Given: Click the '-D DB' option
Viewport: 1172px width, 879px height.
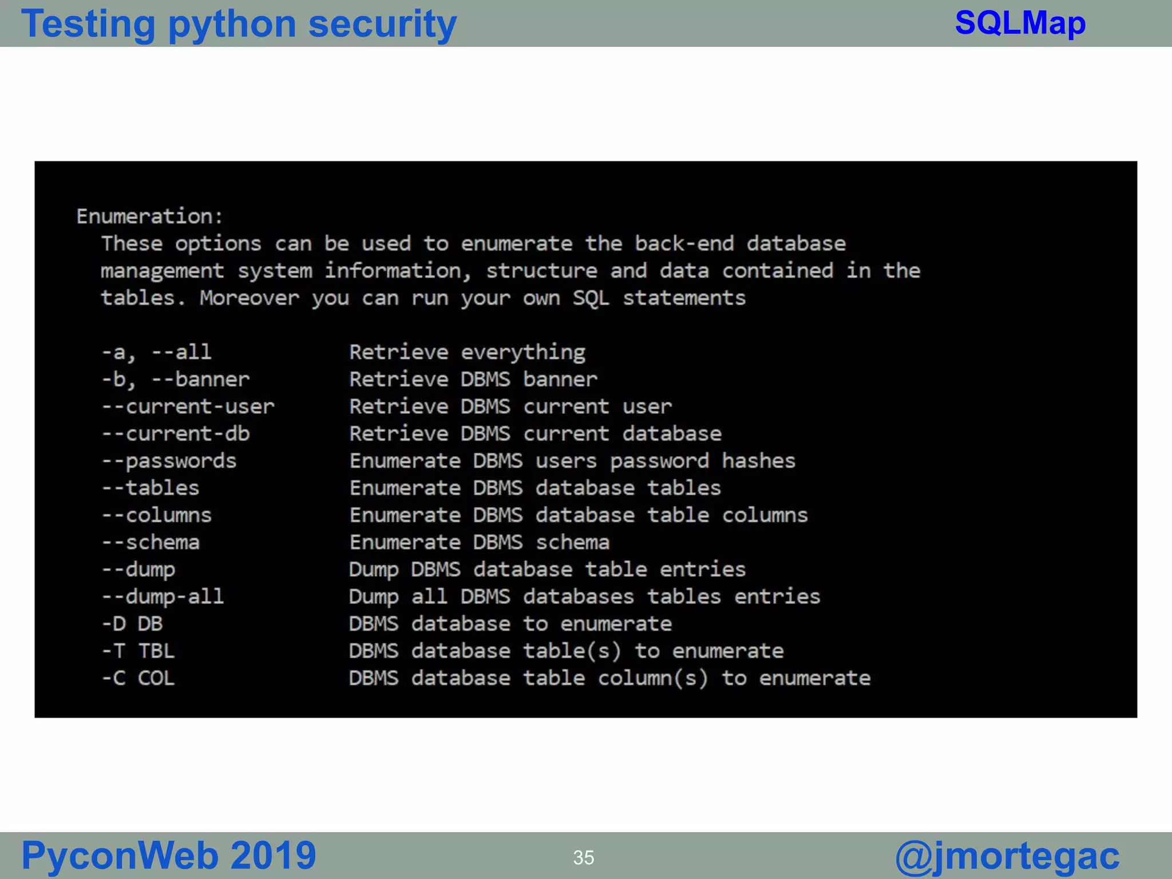Looking at the screenshot, I should coord(132,624).
